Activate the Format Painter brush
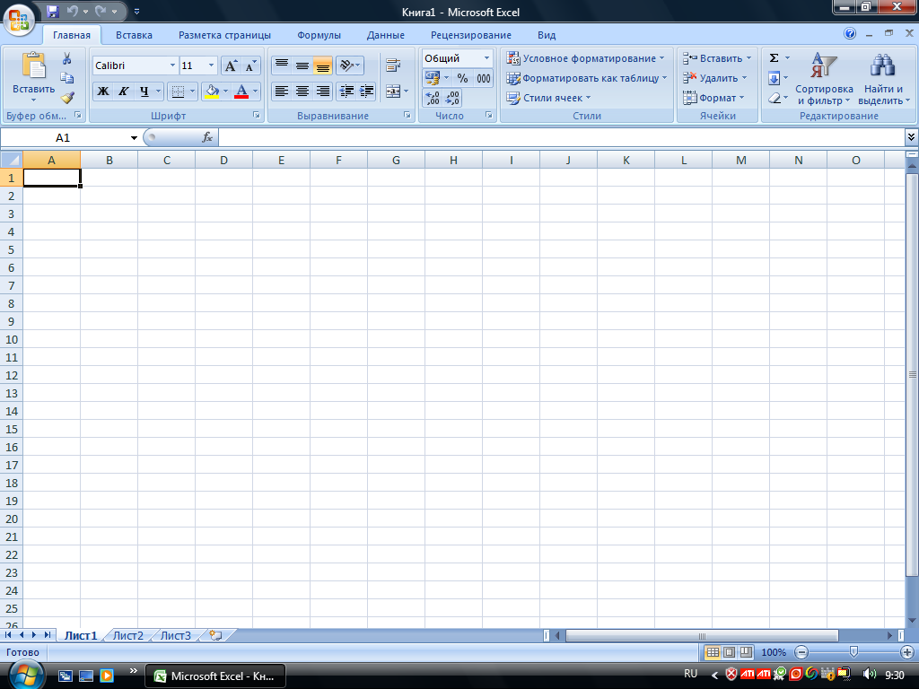Viewport: 919px width, 689px height. 66,97
